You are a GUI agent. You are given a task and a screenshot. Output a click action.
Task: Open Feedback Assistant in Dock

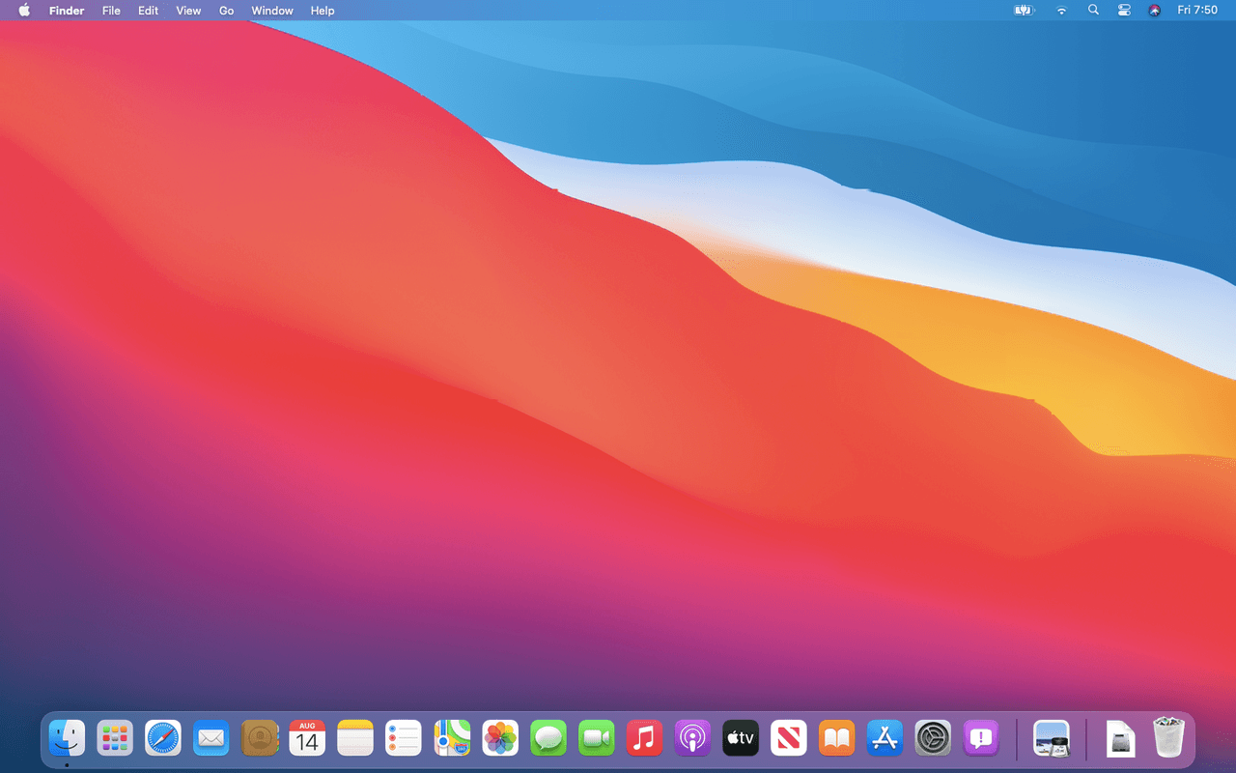coord(981,739)
